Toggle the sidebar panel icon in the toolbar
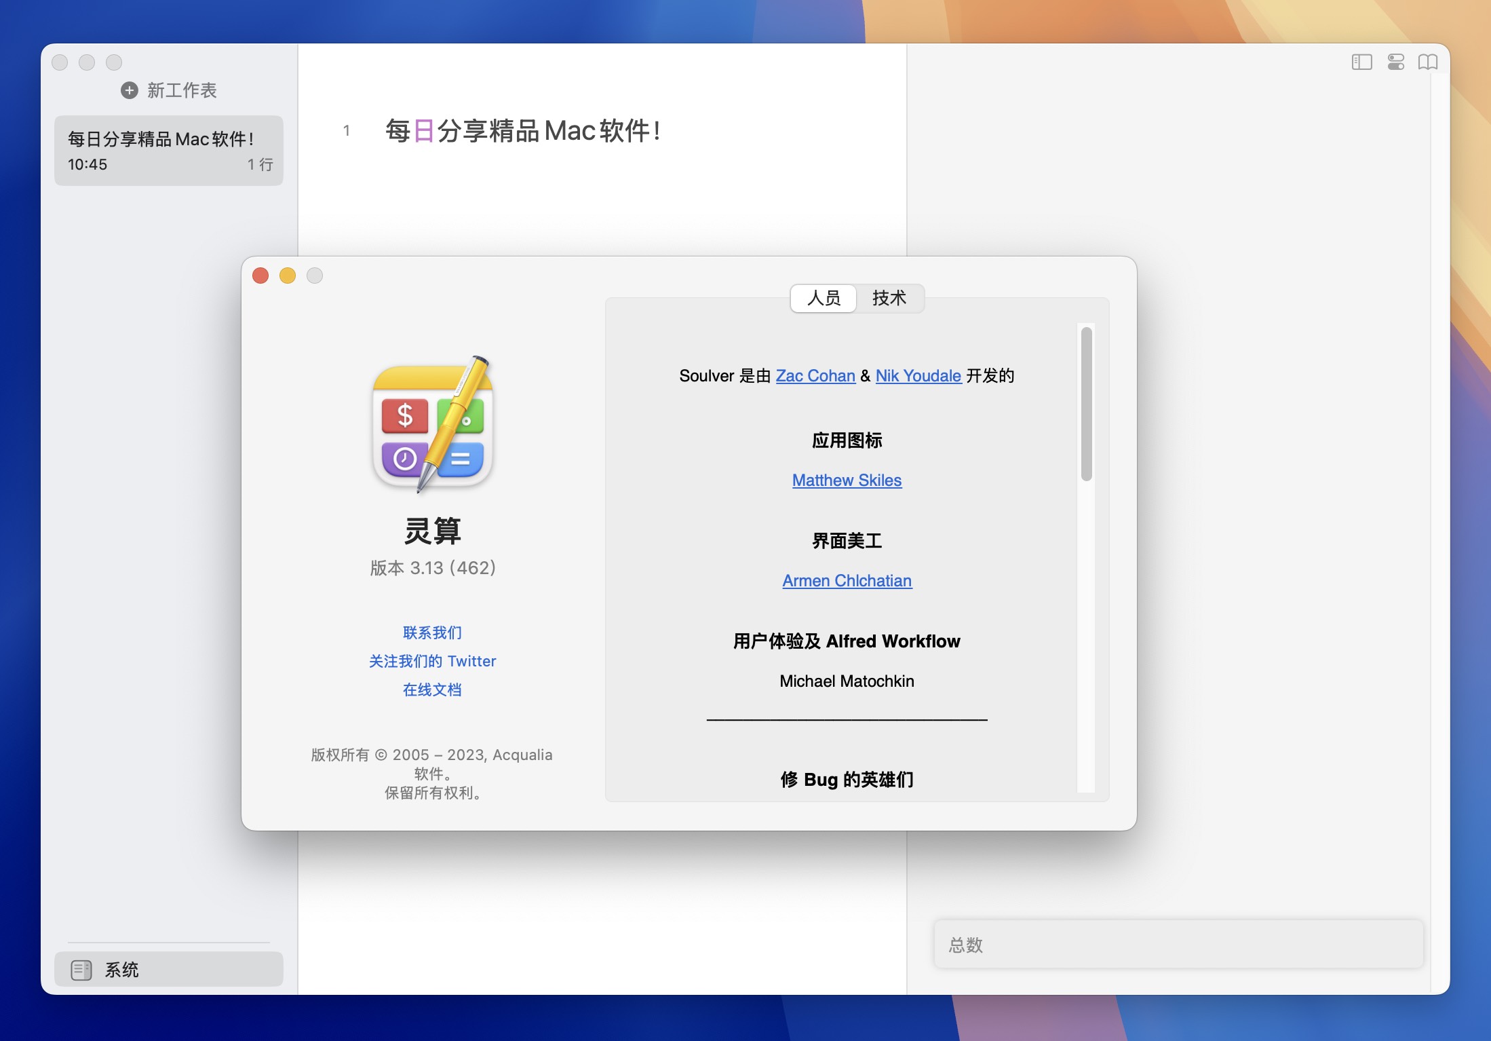 pyautogui.click(x=1361, y=62)
